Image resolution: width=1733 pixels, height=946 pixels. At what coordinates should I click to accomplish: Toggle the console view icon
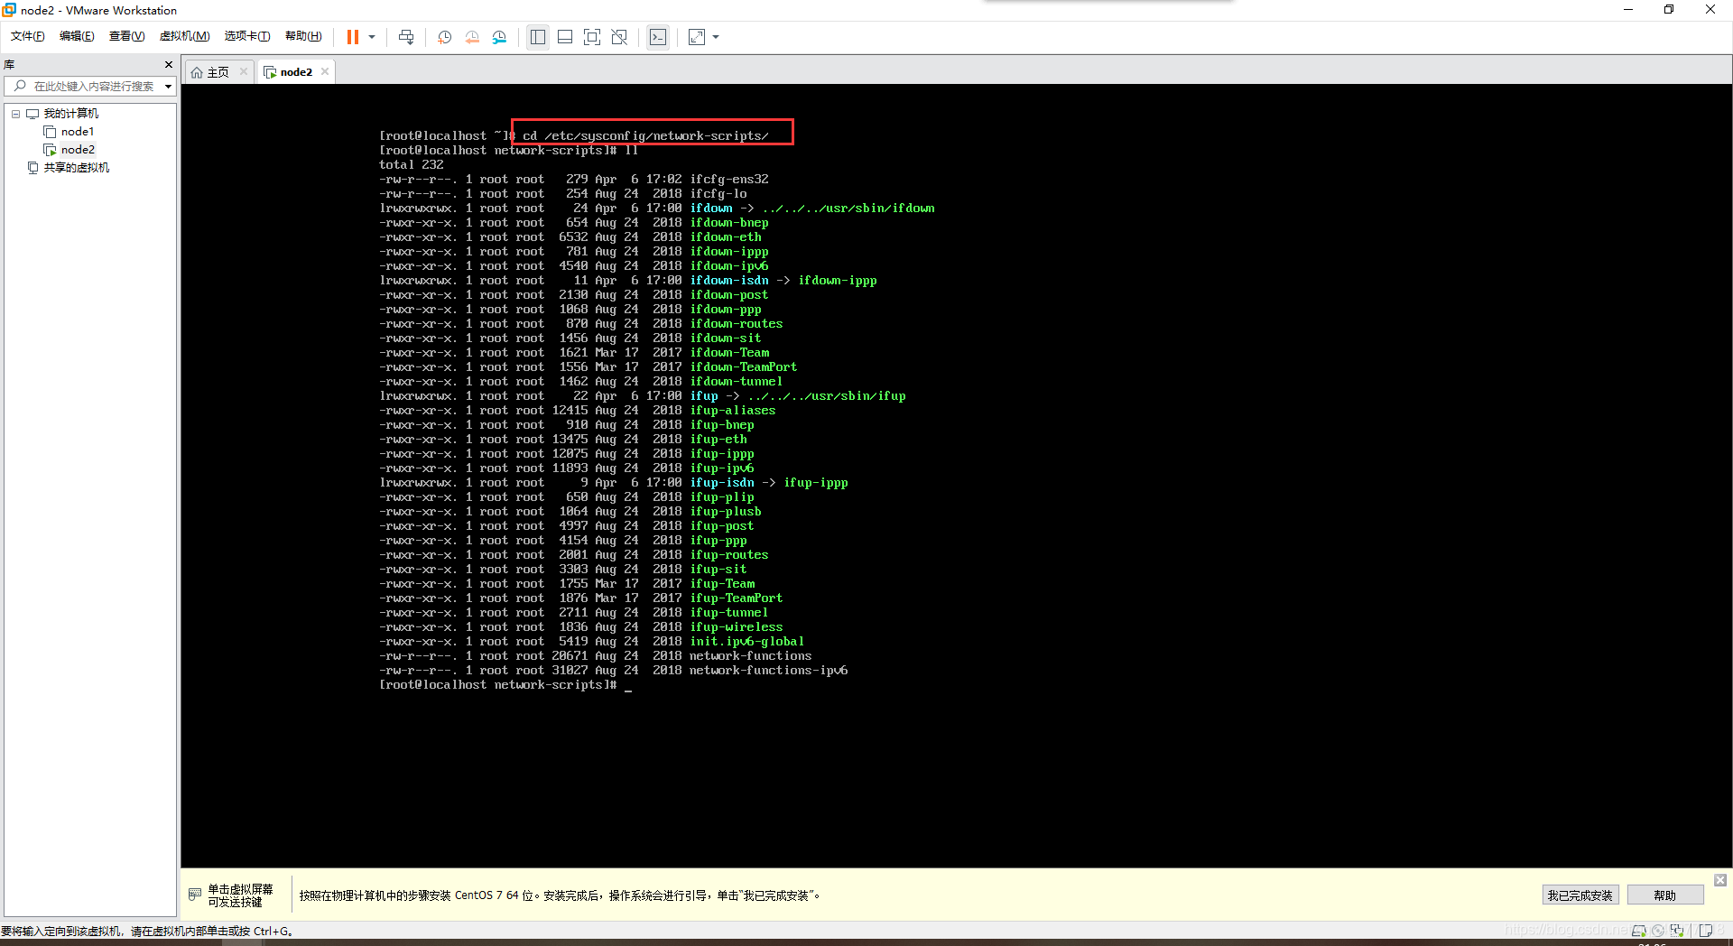click(658, 37)
